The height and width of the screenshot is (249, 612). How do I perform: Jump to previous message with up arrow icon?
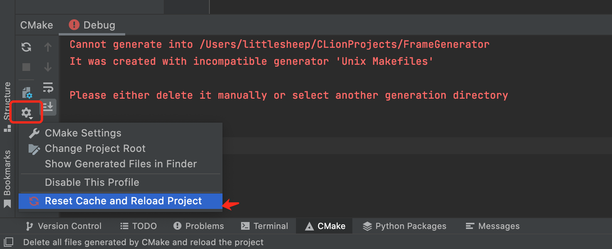click(48, 47)
